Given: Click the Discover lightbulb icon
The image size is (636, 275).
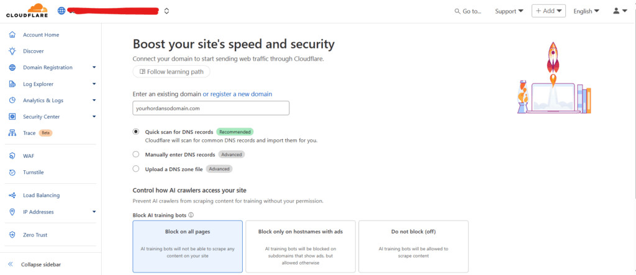Looking at the screenshot, I should (x=12, y=51).
